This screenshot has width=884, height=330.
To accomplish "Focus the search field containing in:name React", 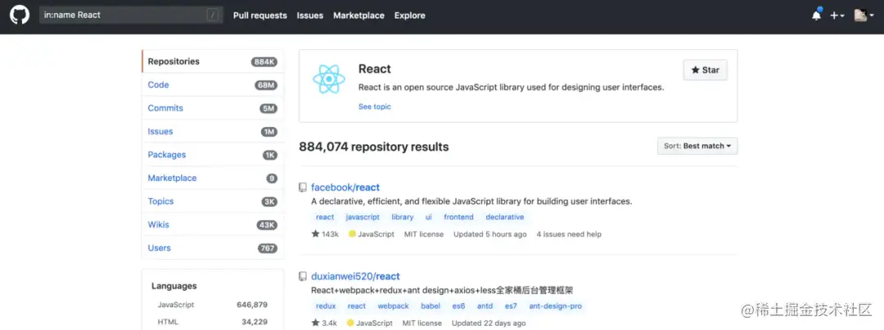I will (x=131, y=16).
